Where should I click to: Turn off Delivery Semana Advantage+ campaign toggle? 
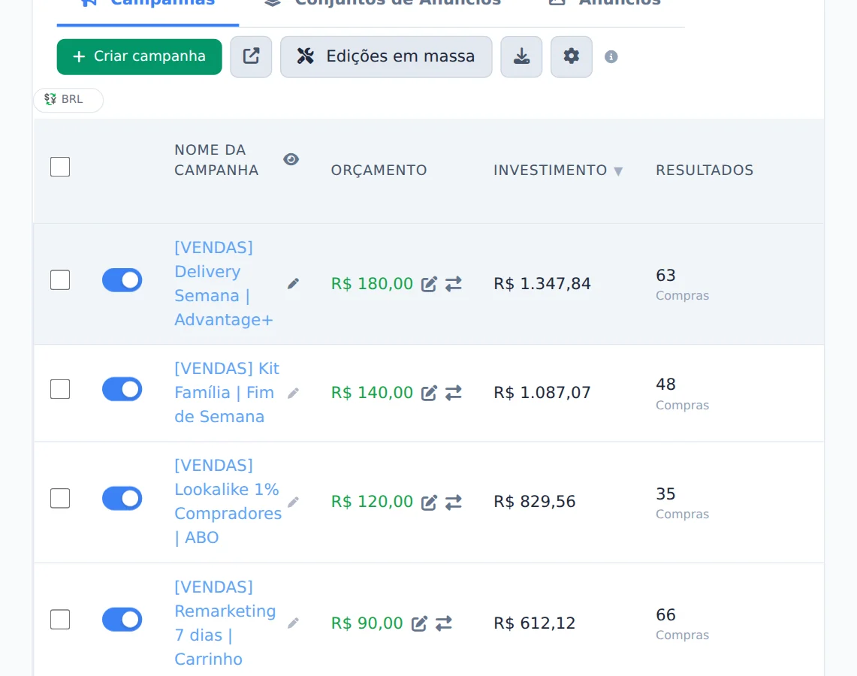122,280
